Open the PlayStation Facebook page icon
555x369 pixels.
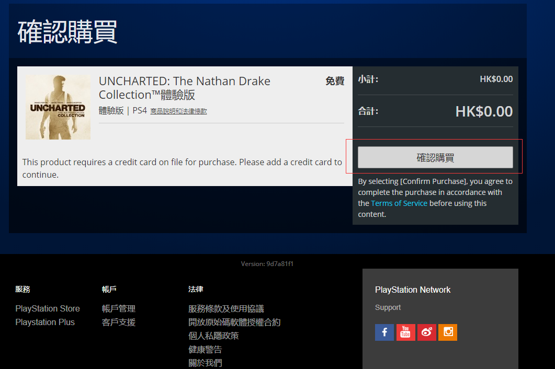[384, 332]
